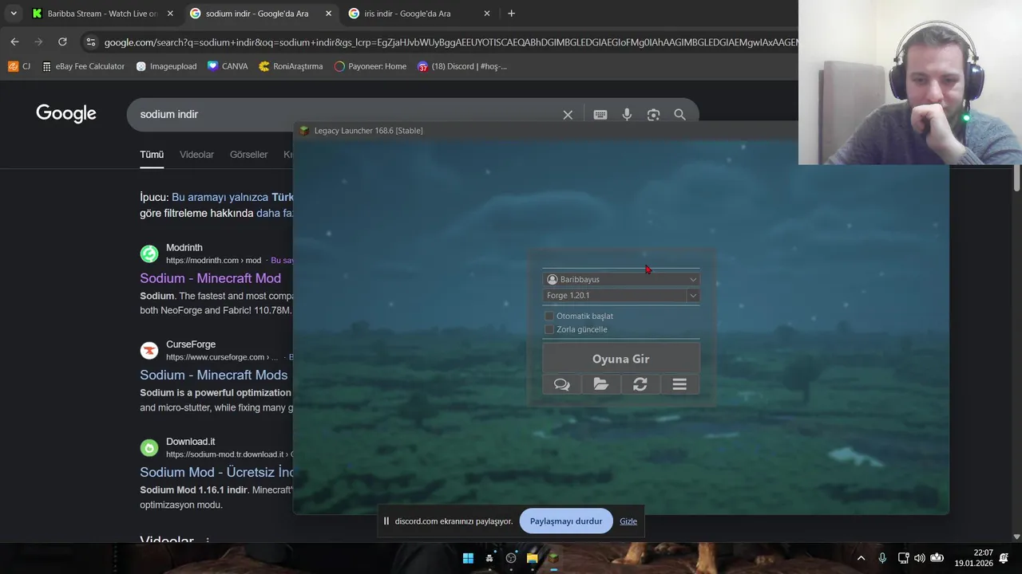Open the Sodium Mod - Ücretsiz İndir link
The height and width of the screenshot is (574, 1022).
(216, 472)
